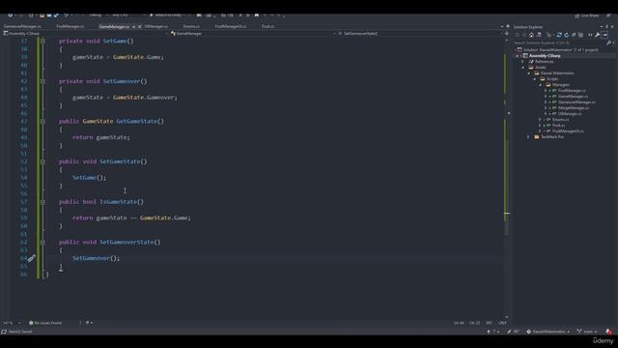
Task: Open the Assembly-CSharp project dropdown in navigation bar
Action: pyautogui.click(x=85, y=34)
